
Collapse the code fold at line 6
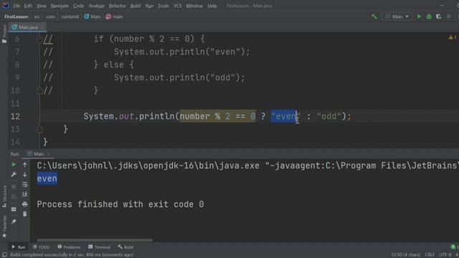(40, 39)
